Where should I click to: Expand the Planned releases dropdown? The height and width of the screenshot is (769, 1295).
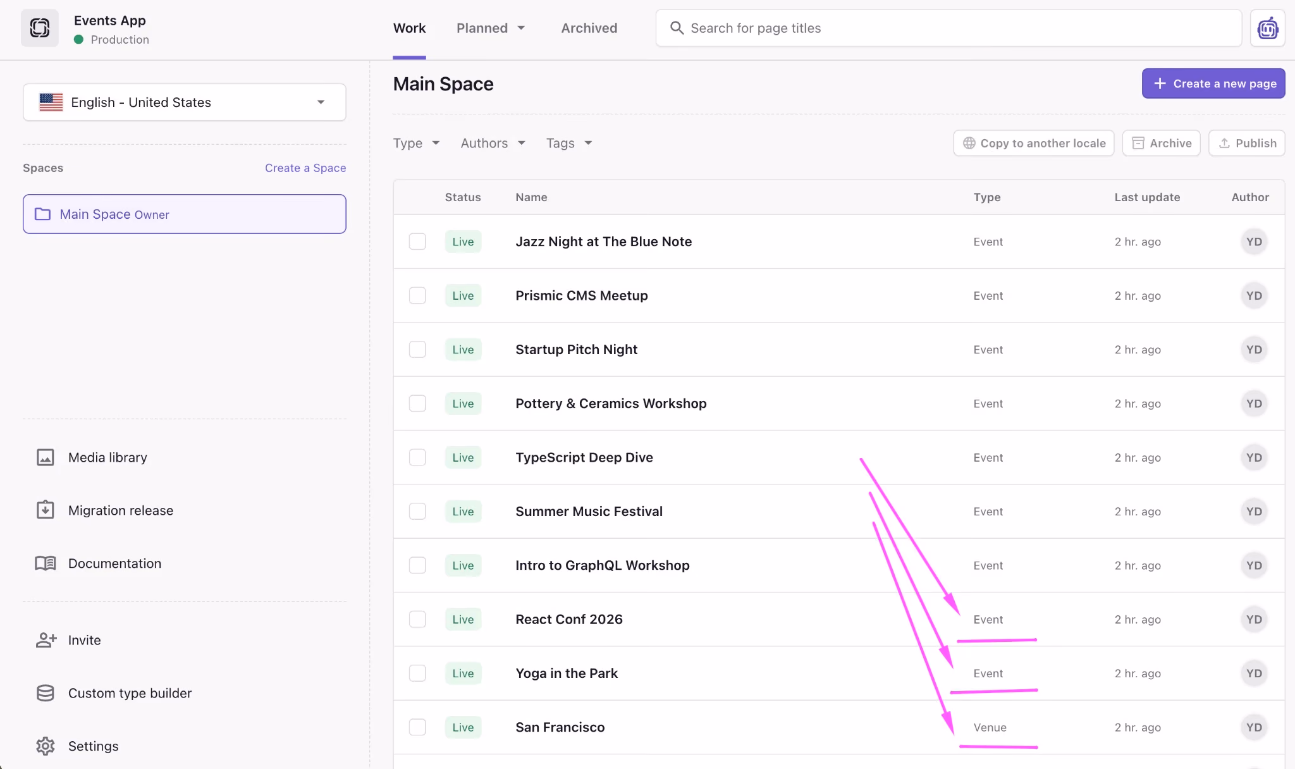tap(491, 28)
